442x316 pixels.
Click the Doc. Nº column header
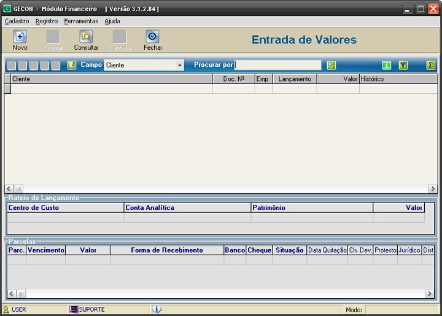click(234, 79)
